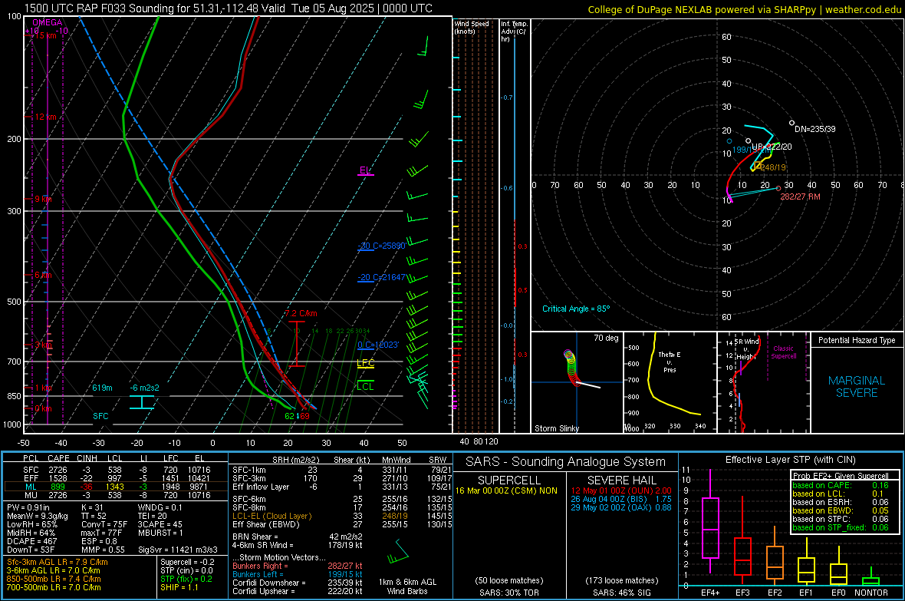Image resolution: width=905 pixels, height=601 pixels.
Task: Click the "Potential Hazard Type" heading
Action: (x=857, y=340)
